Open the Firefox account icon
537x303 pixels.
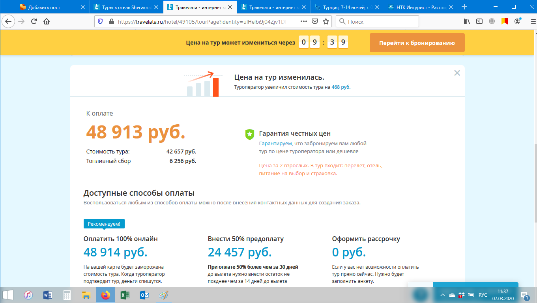coord(517,21)
